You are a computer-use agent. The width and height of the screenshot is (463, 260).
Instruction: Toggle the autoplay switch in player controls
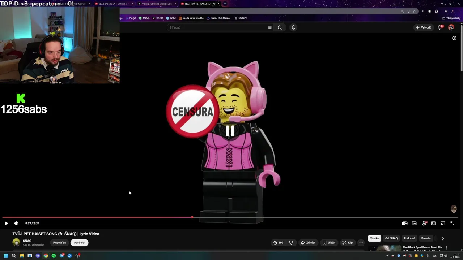404,223
